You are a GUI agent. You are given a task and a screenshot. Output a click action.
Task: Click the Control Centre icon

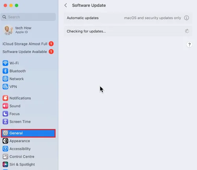(x=5, y=157)
